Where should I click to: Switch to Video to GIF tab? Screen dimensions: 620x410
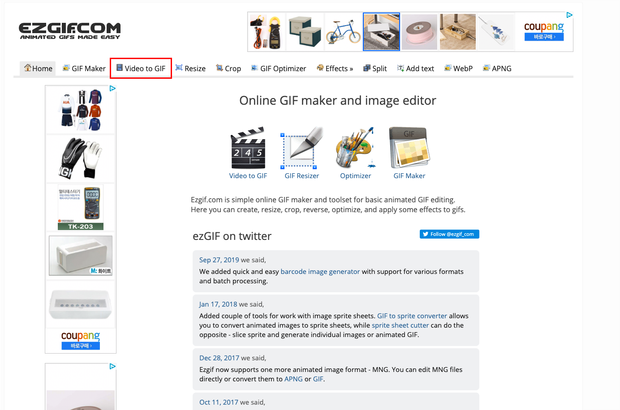[x=141, y=68]
